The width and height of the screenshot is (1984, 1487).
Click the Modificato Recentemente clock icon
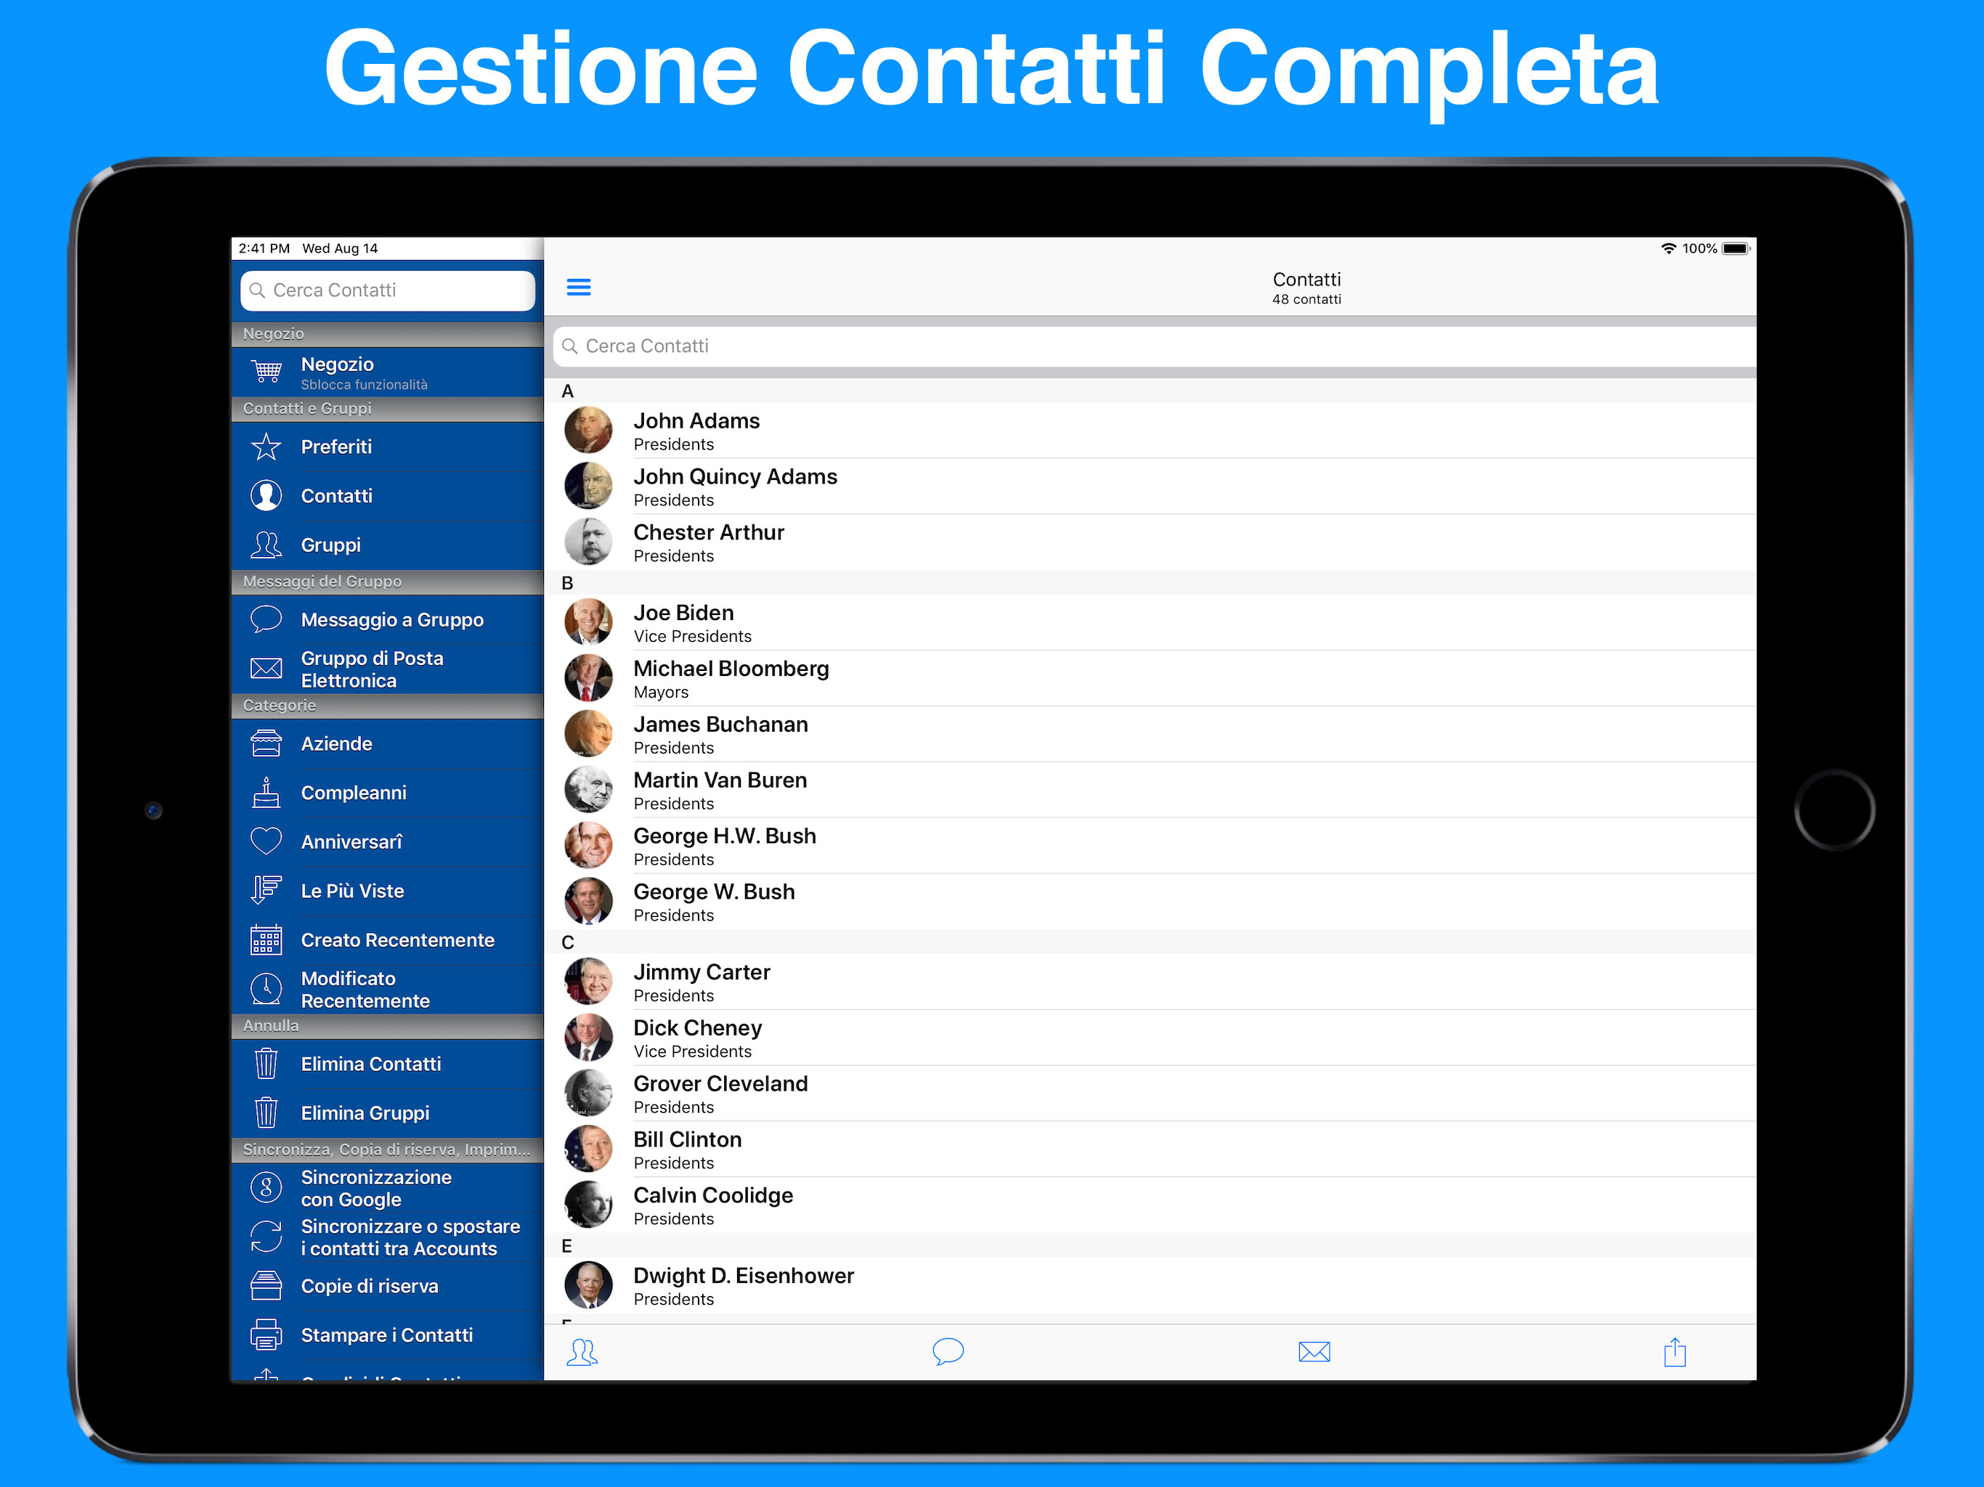(x=267, y=988)
